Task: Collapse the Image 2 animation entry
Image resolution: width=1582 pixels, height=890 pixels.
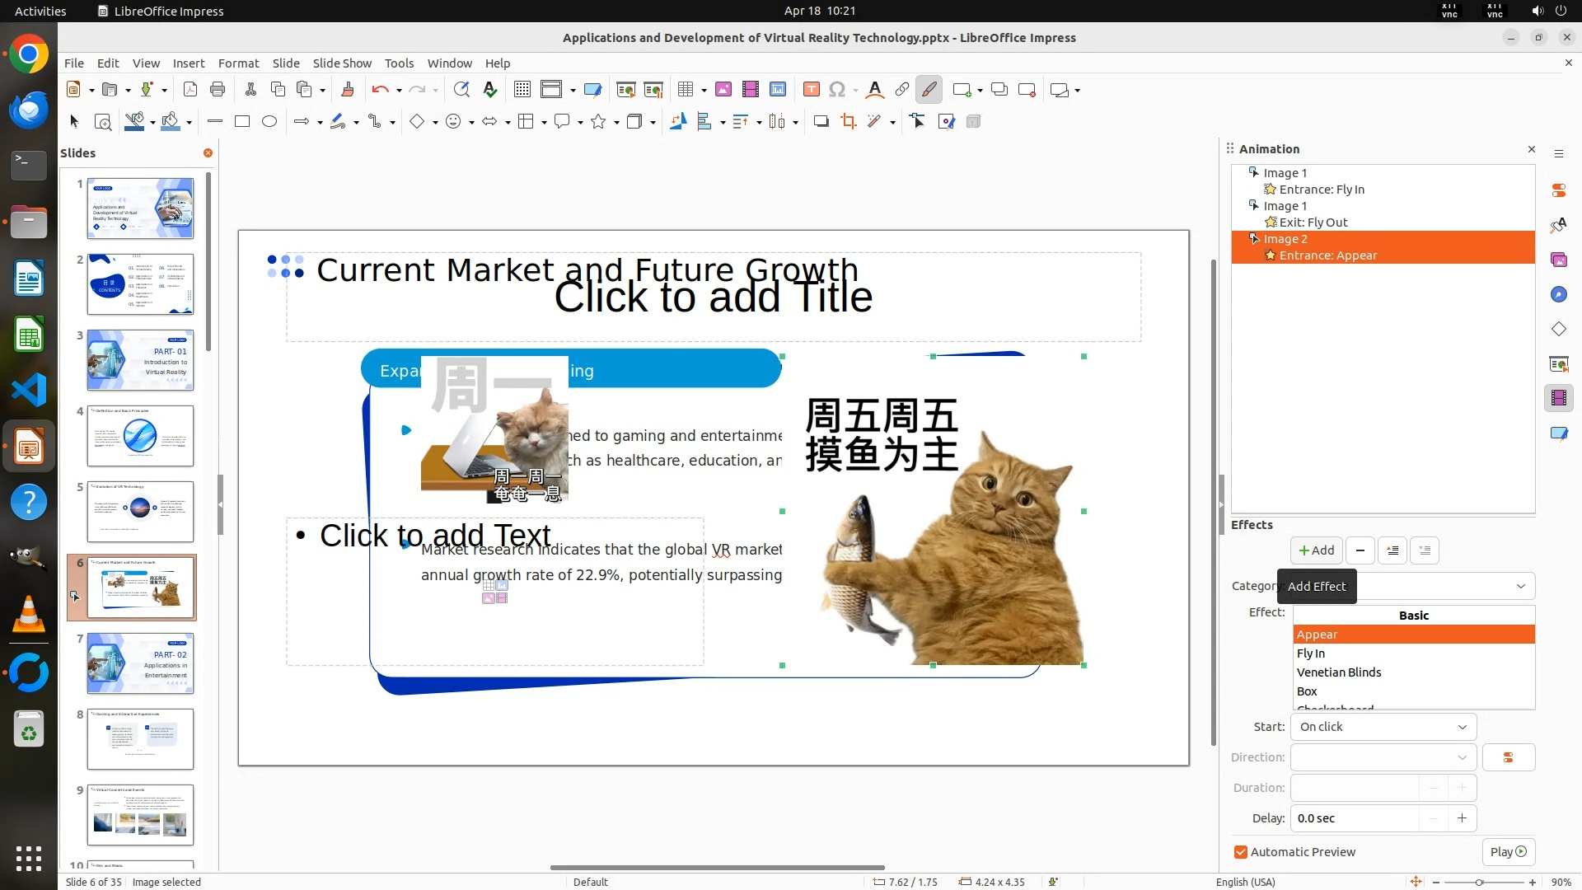Action: pos(1253,239)
